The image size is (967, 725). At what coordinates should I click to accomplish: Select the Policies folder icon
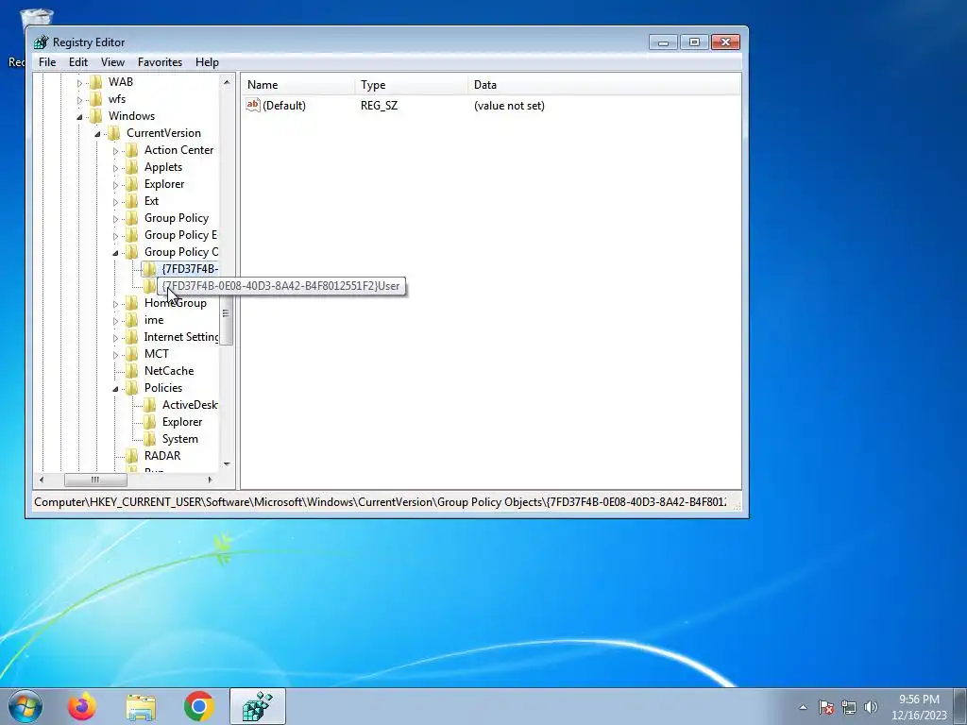pyautogui.click(x=131, y=388)
